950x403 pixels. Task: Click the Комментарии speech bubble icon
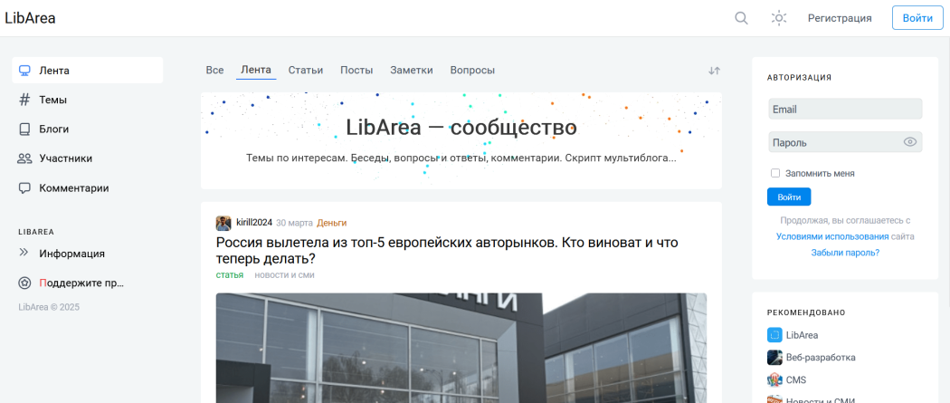[x=24, y=187]
